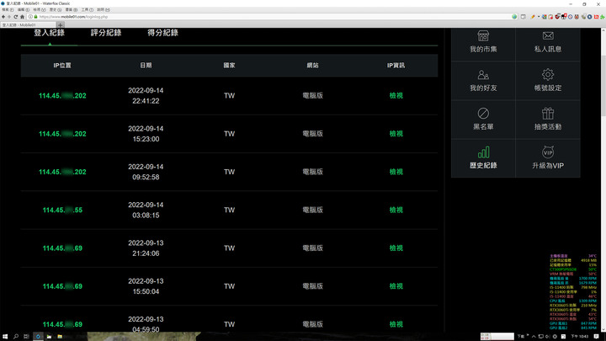
Task: Open 說明 menu in menu bar
Action: pyautogui.click(x=104, y=9)
